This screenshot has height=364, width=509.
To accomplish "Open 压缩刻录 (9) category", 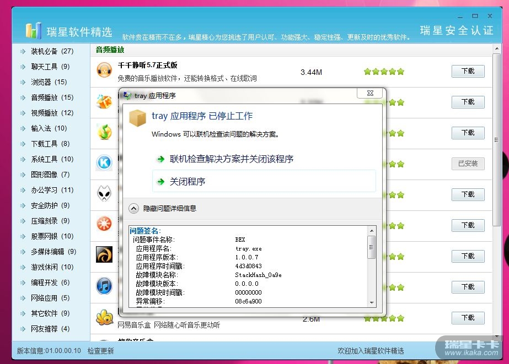I will tap(50, 221).
